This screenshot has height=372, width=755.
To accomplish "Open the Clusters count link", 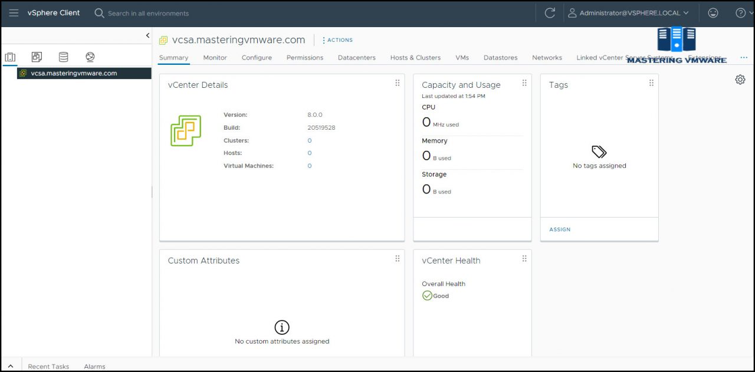I will pos(310,141).
